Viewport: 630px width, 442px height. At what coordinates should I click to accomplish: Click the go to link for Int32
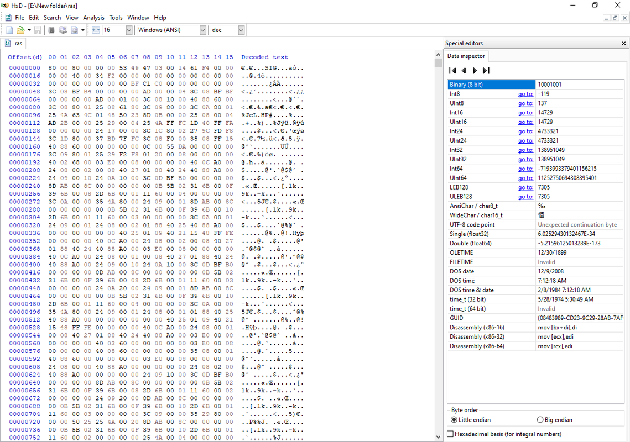click(525, 150)
